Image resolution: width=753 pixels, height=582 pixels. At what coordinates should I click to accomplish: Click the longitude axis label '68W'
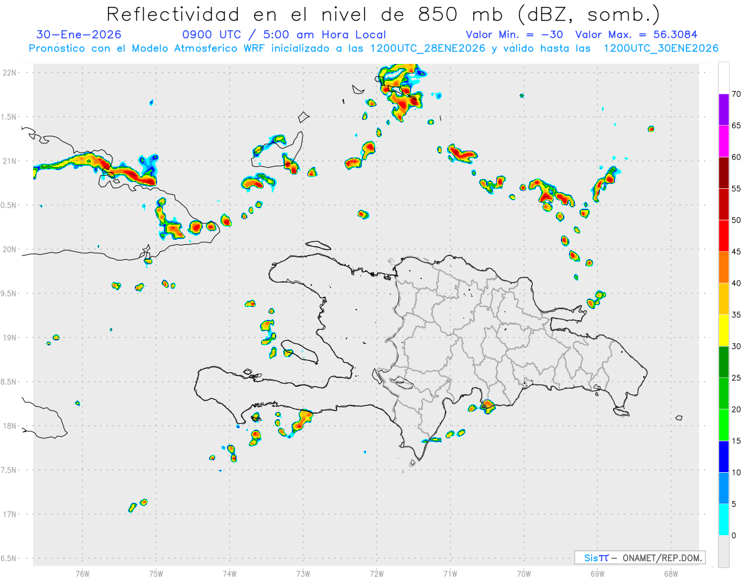tap(671, 574)
